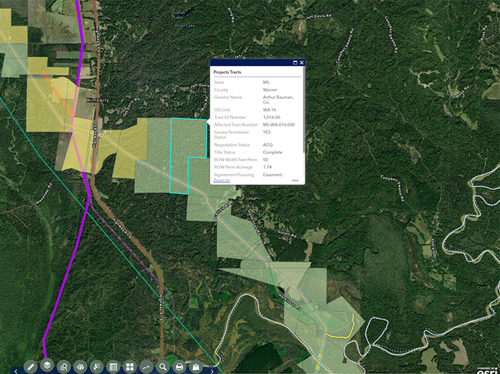Click the Projects Tracts popup title
Image resolution: width=500 pixels, height=374 pixels.
click(227, 72)
